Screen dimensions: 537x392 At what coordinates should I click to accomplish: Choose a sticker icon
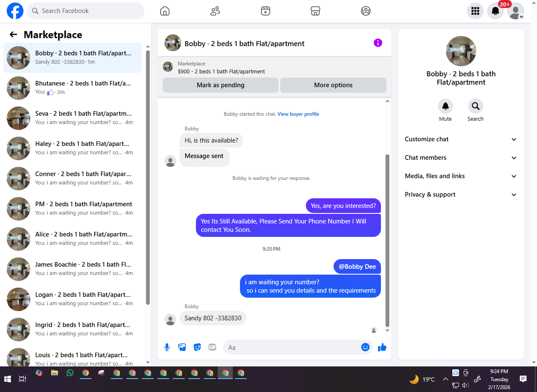[x=197, y=347]
